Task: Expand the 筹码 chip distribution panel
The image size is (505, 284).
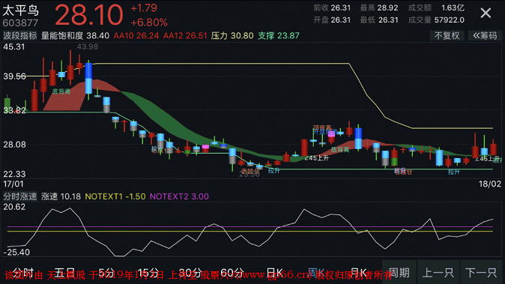Action: pyautogui.click(x=485, y=35)
